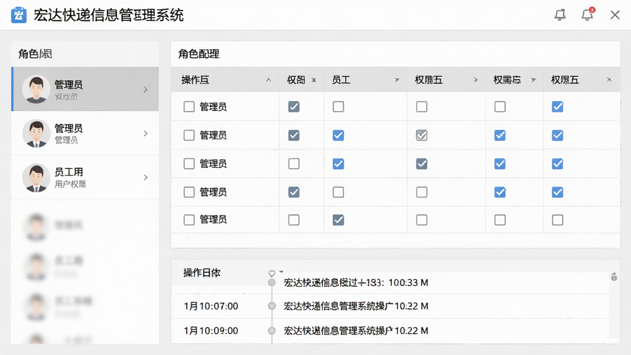The width and height of the screenshot is (631, 355).
Task: Click the 角色配理 panel heading
Action: [x=199, y=54]
